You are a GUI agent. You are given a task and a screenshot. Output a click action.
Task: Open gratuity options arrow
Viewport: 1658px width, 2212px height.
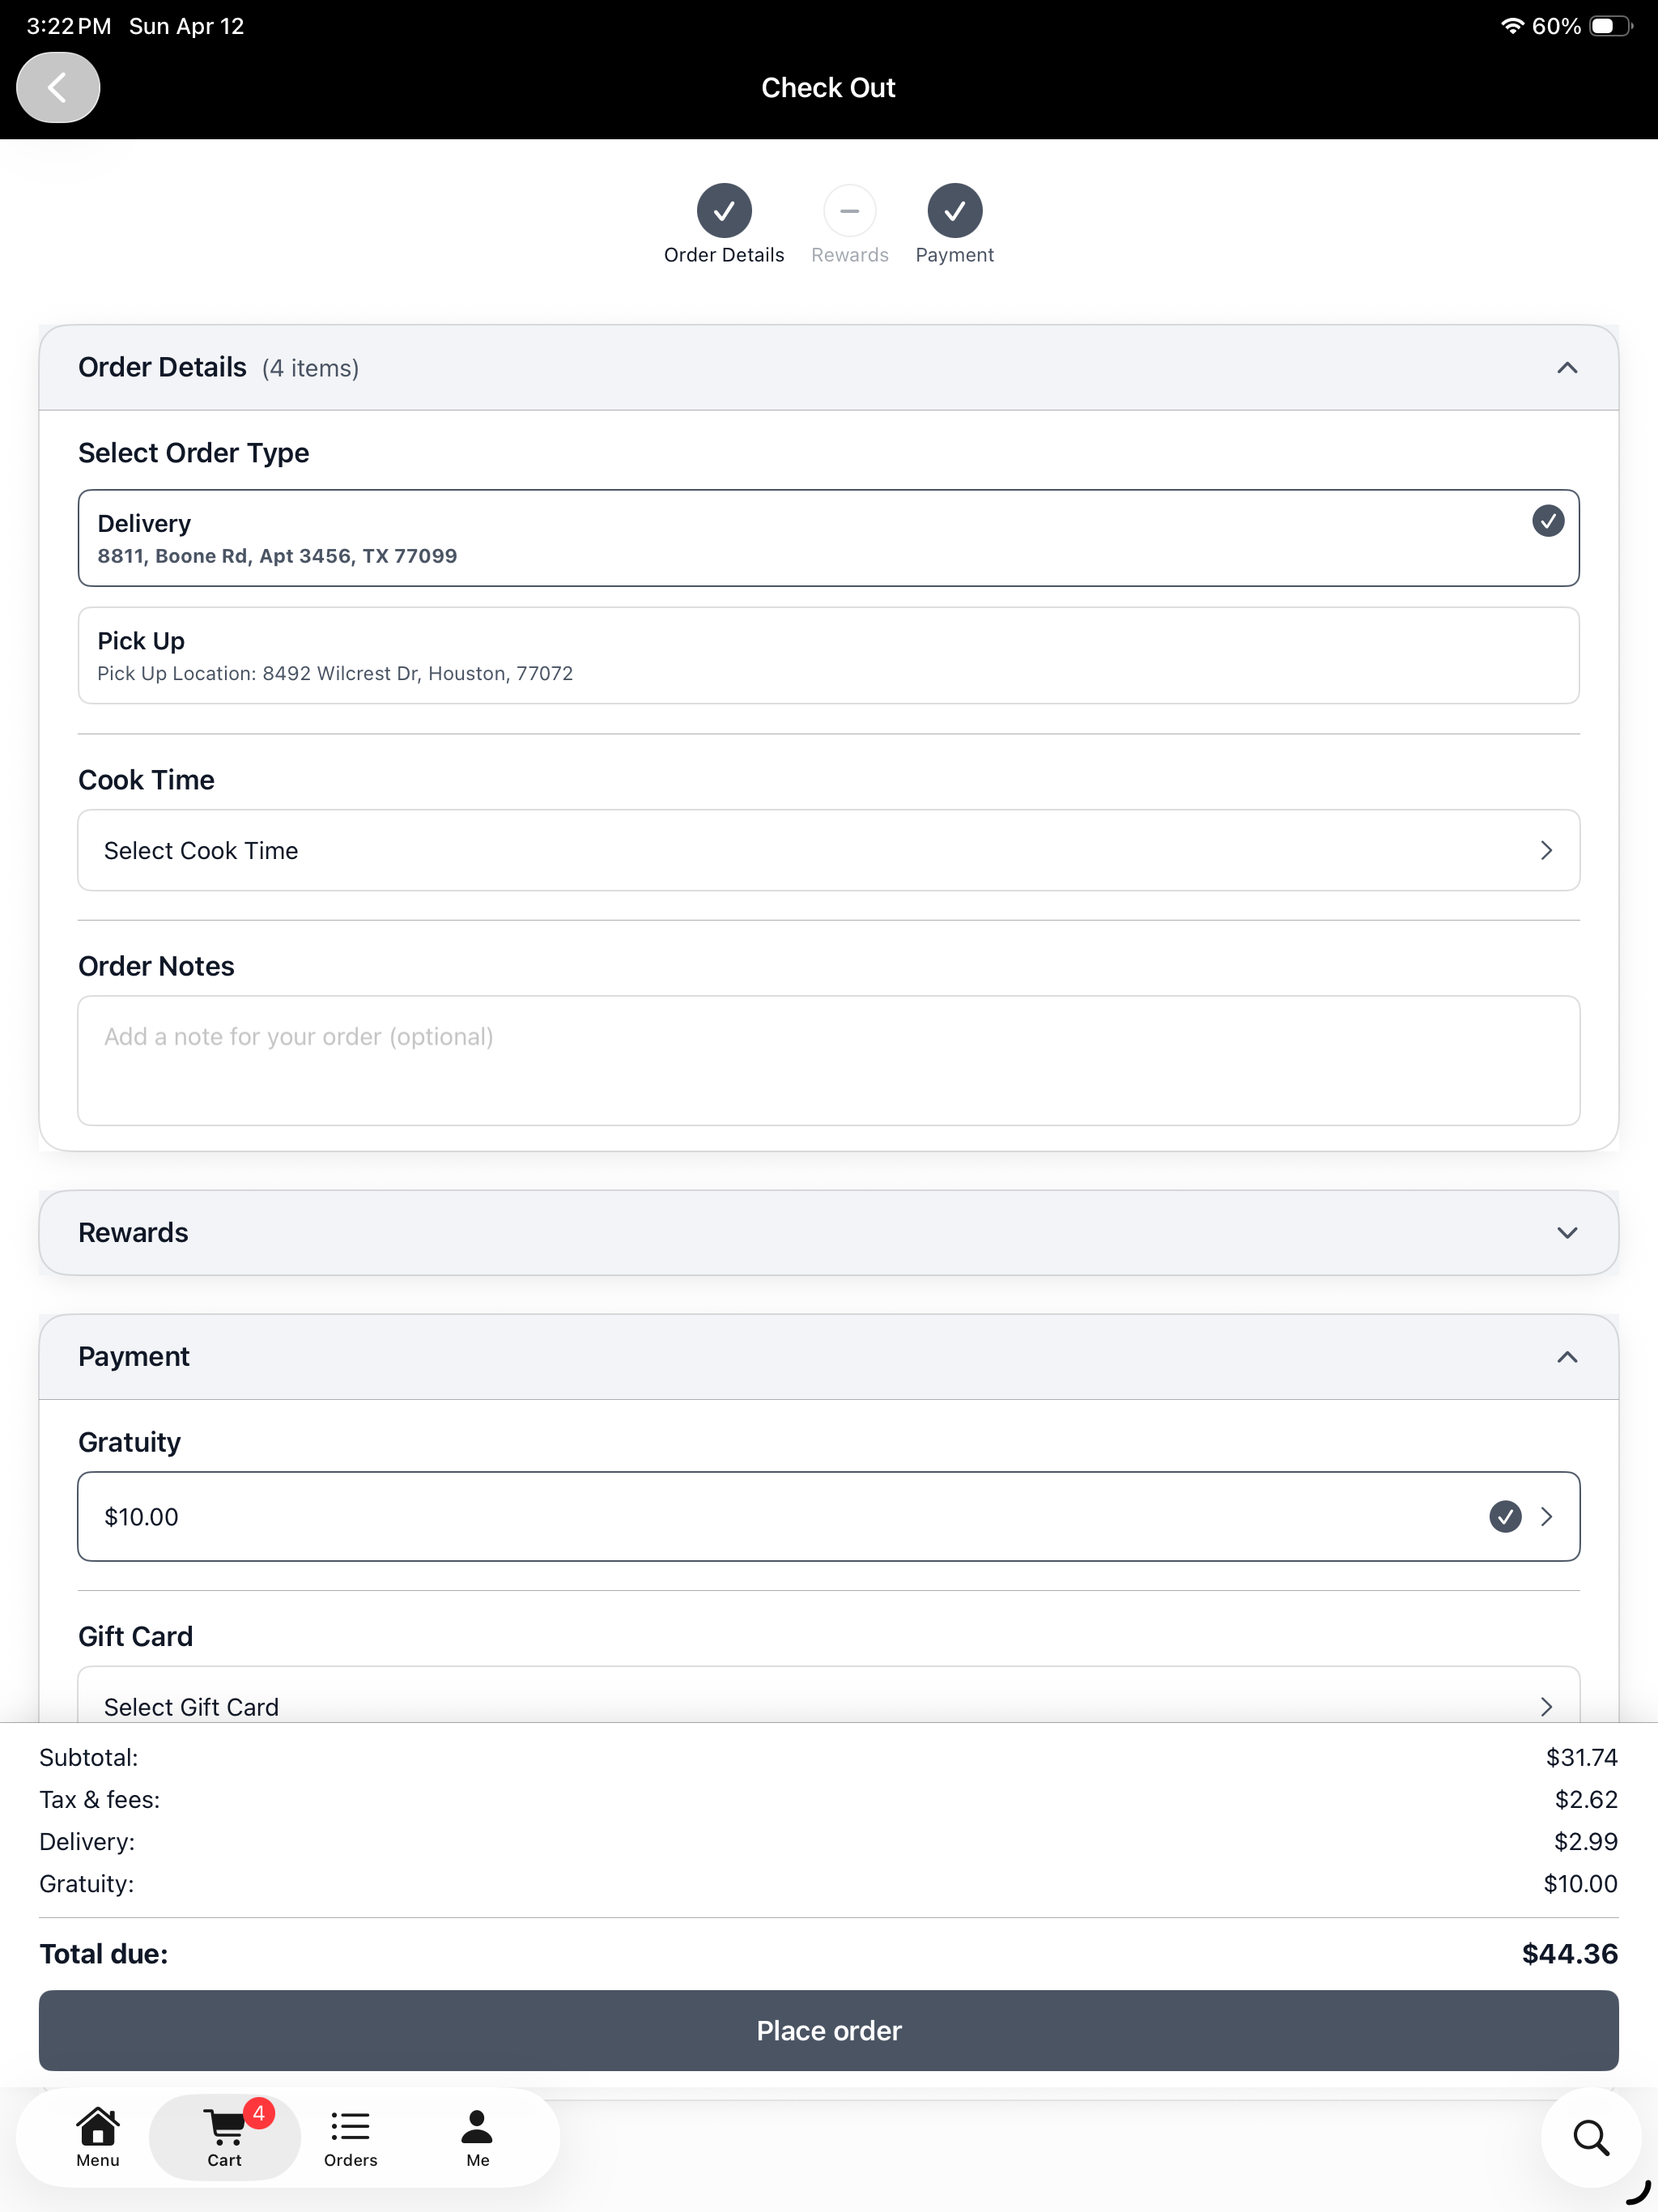click(1547, 1516)
